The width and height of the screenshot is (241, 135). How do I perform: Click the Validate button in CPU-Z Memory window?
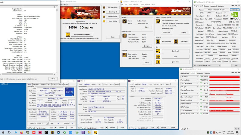pos(163,127)
